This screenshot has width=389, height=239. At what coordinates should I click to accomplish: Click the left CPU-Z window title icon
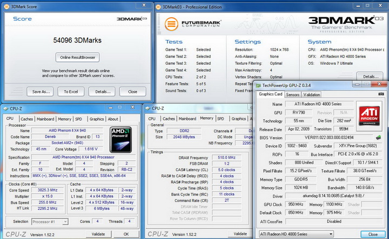6,108
